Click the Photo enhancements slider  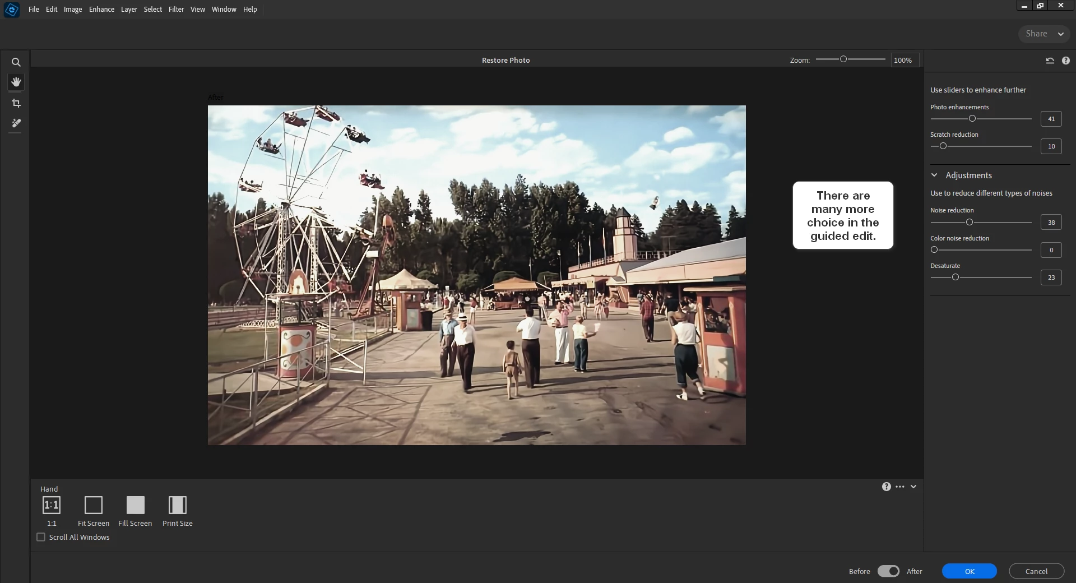pyautogui.click(x=981, y=119)
